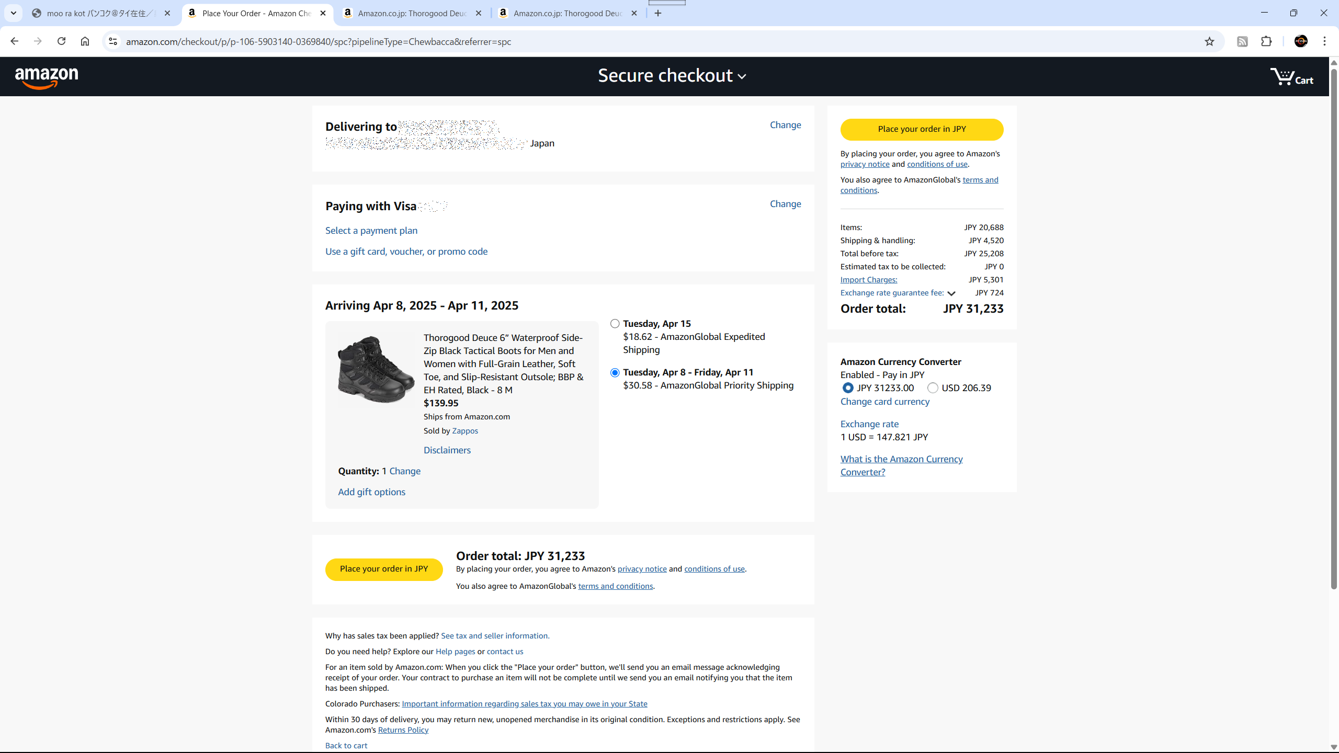Screen dimensions: 1339x753
Task: Close the 'moo ra kot' tab
Action: [167, 13]
